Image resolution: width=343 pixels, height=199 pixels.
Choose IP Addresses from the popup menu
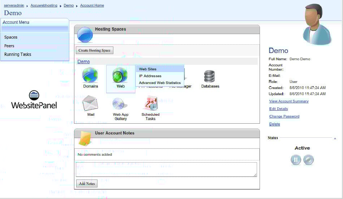[x=160, y=76]
